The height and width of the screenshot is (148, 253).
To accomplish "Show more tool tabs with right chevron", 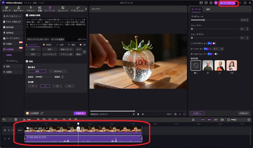I will pos(86,9).
